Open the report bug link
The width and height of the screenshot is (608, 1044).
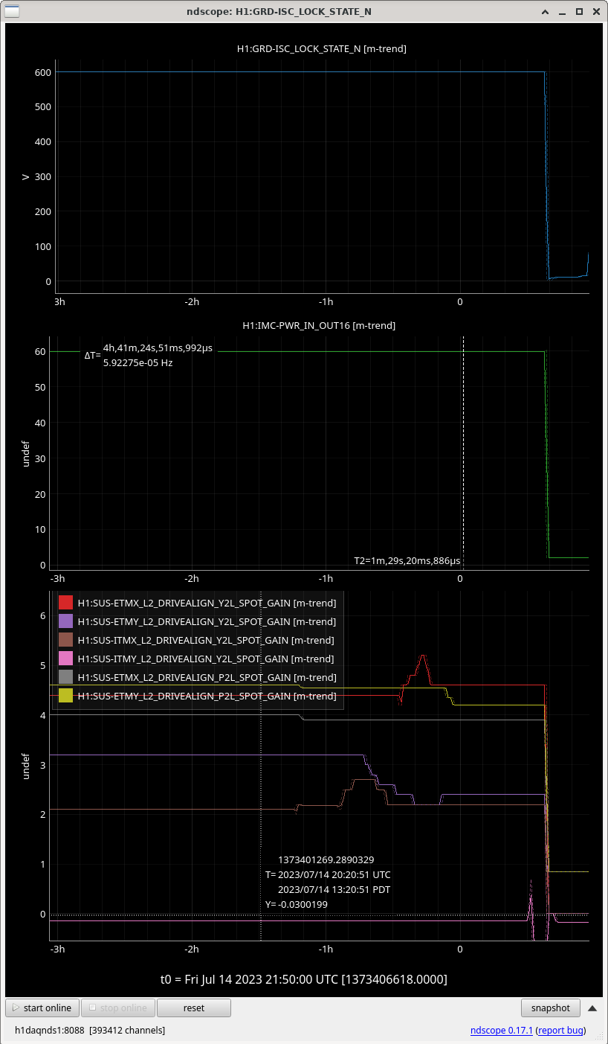560,1031
